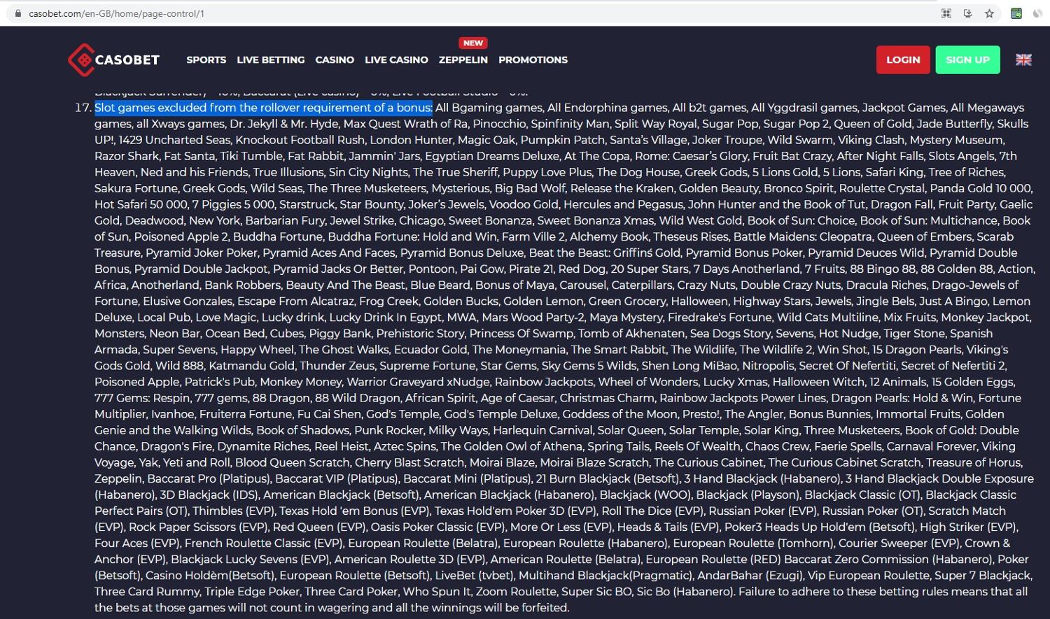Click the text 'Rock Paper Scissors (EVP)'

click(x=198, y=526)
